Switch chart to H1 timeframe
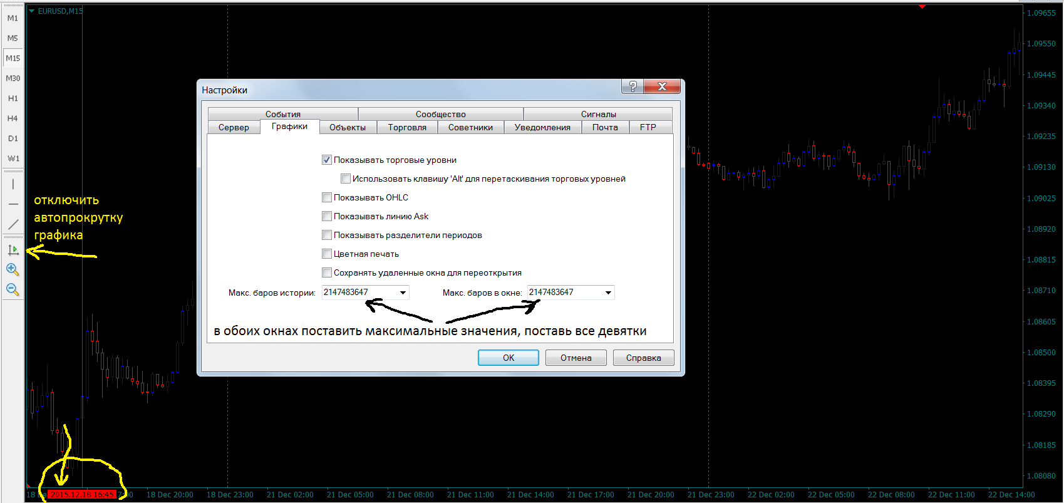This screenshot has width=1064, height=503. (13, 98)
